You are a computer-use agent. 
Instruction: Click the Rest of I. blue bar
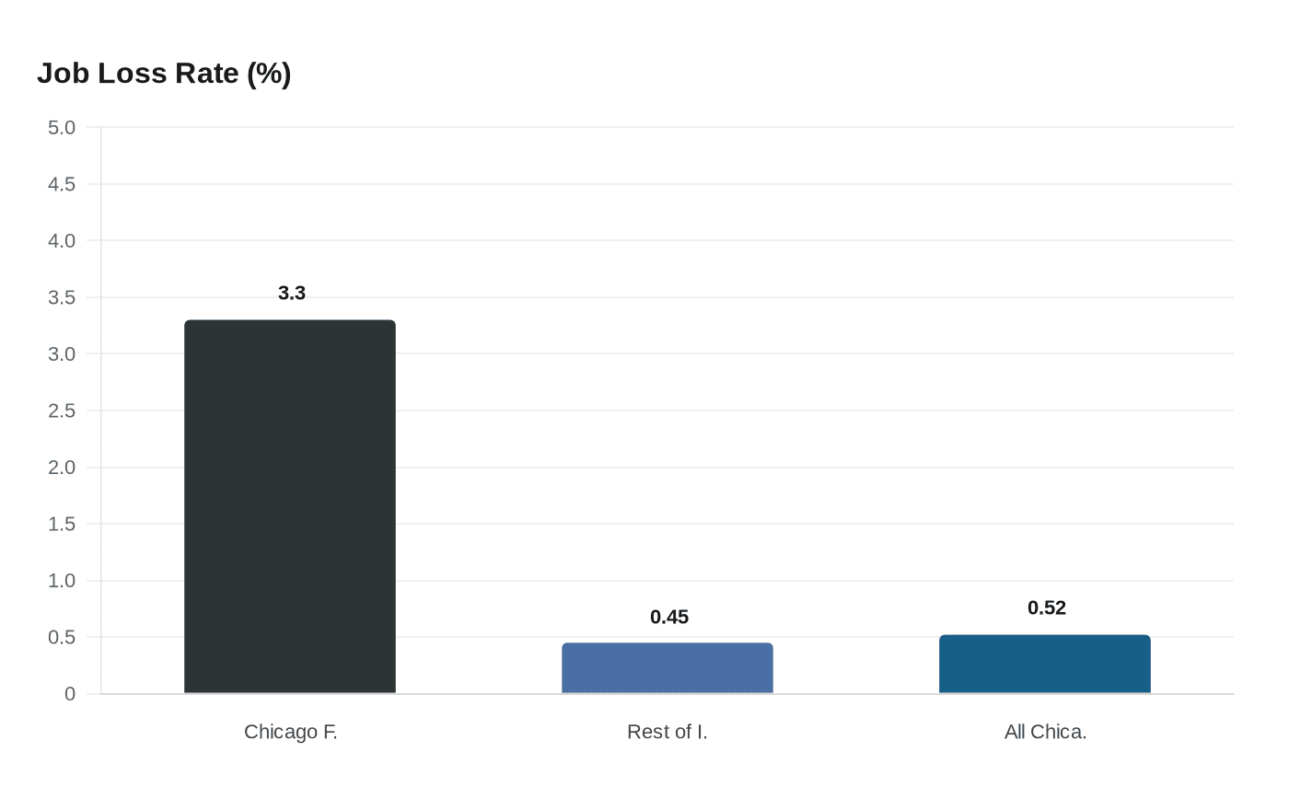(668, 668)
